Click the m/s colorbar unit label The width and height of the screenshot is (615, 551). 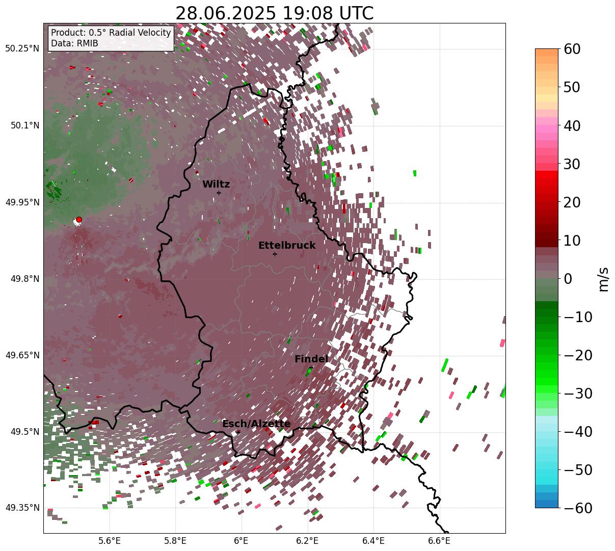(603, 278)
